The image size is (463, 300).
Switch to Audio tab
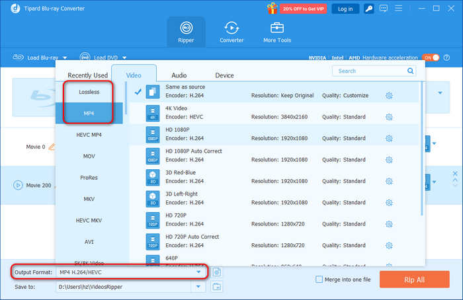pyautogui.click(x=179, y=75)
